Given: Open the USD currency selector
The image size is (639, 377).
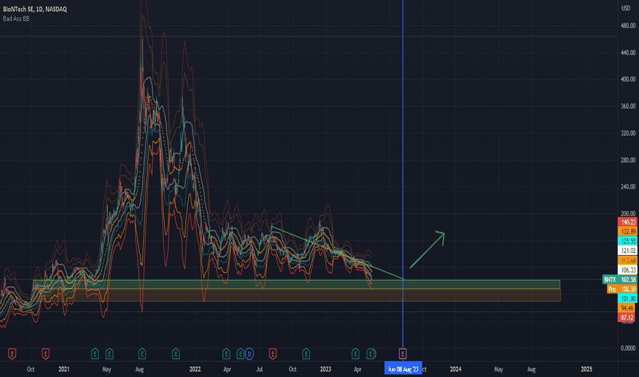Looking at the screenshot, I should 625,8.
